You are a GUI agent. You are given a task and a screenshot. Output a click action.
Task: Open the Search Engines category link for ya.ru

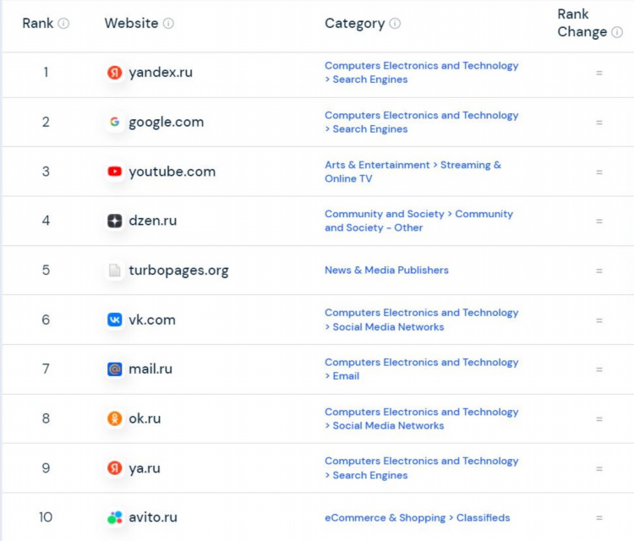pyautogui.click(x=421, y=468)
